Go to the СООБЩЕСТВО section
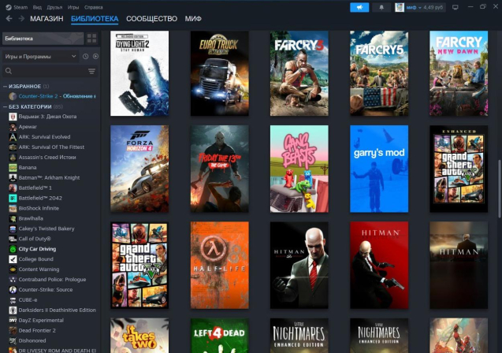The image size is (502, 353). click(x=151, y=18)
